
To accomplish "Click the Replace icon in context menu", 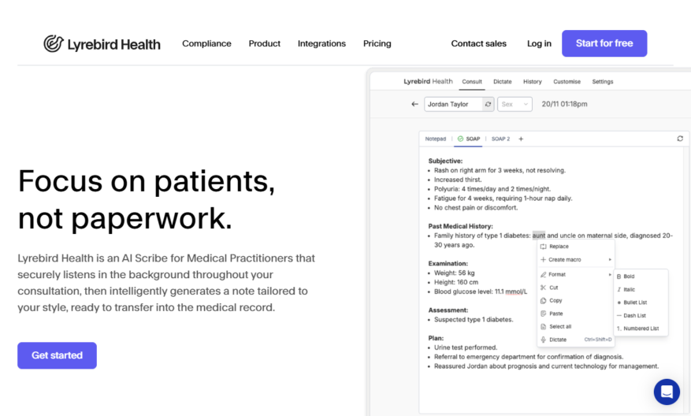I will pyautogui.click(x=544, y=247).
